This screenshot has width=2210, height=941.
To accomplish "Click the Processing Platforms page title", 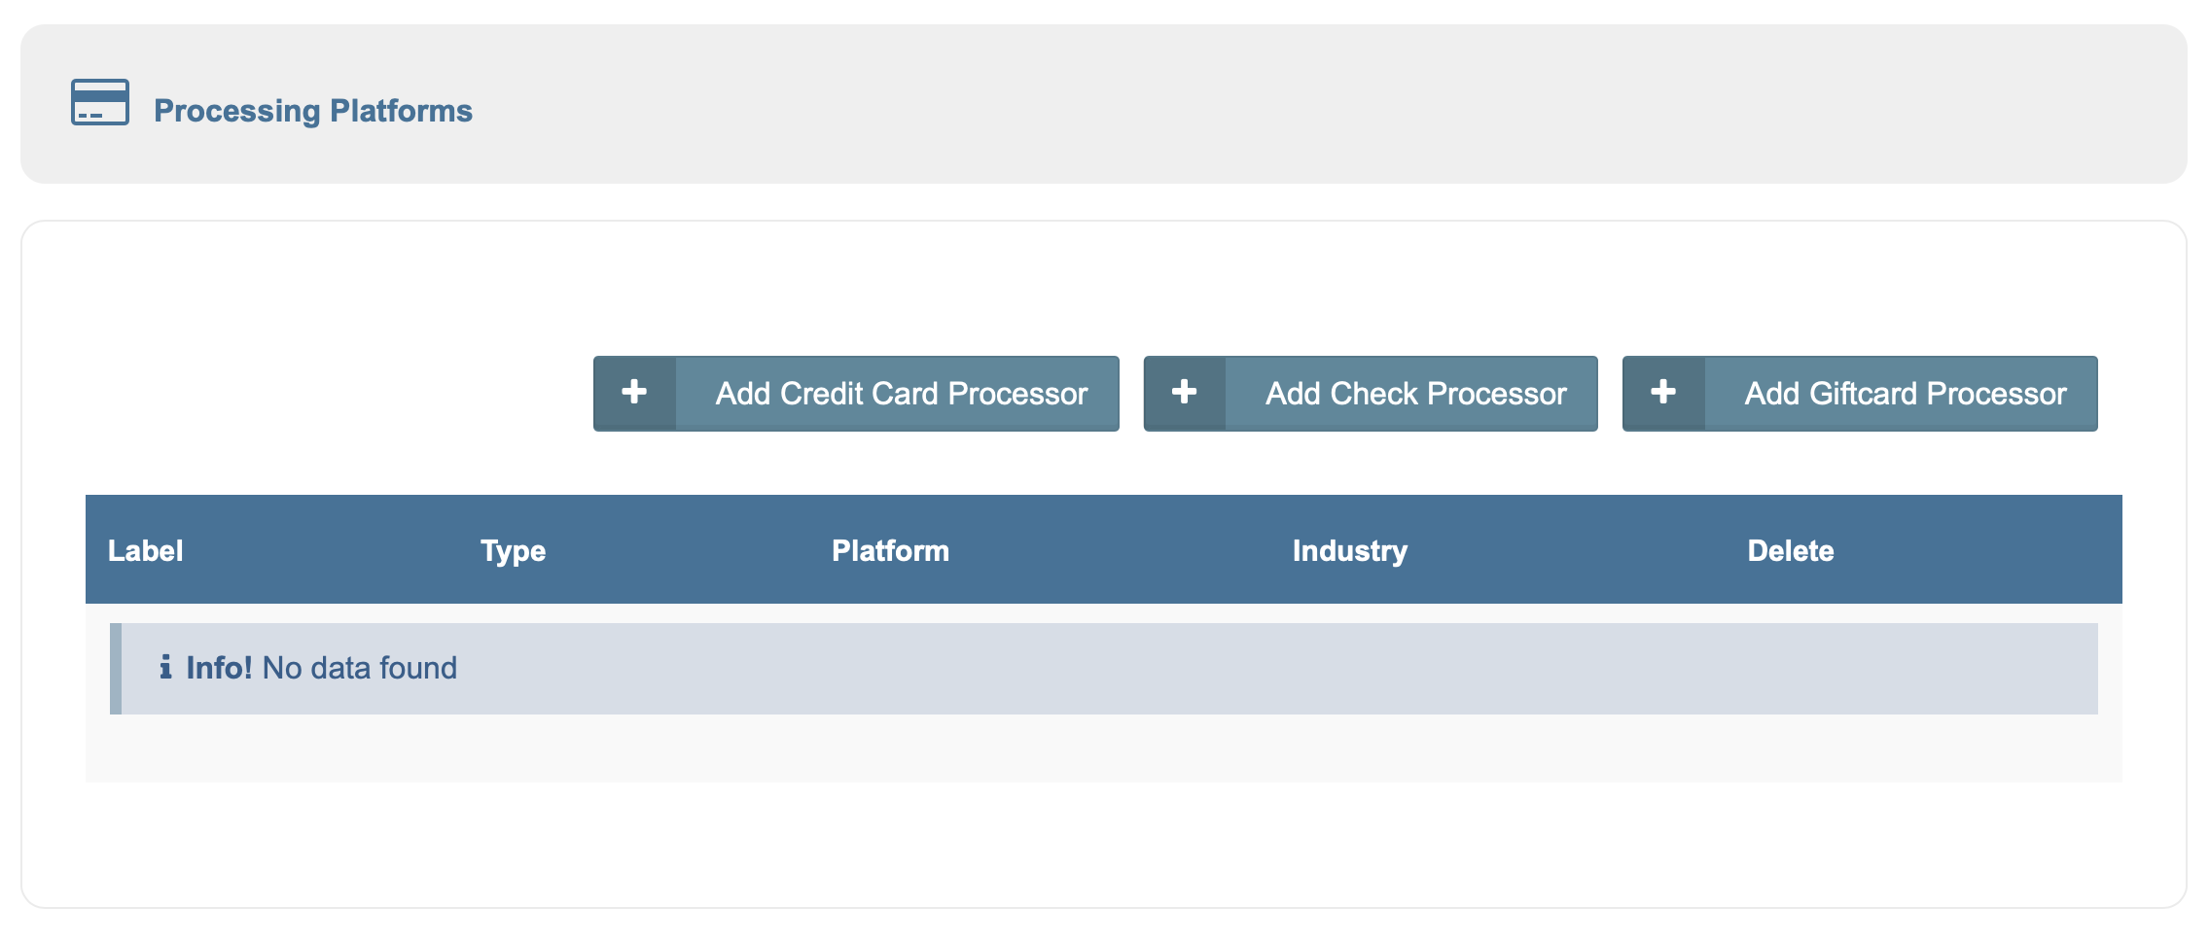I will [x=312, y=111].
